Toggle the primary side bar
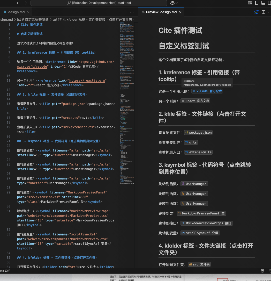Screen dimensions: 271x281 point(257,3)
